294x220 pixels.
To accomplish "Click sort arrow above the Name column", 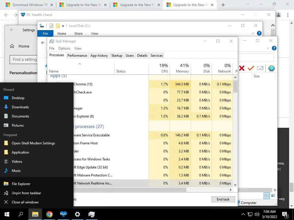I will [80, 64].
